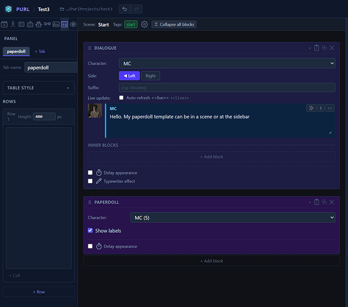Check Auto-refresh live update
This screenshot has height=307, width=348.
point(121,98)
